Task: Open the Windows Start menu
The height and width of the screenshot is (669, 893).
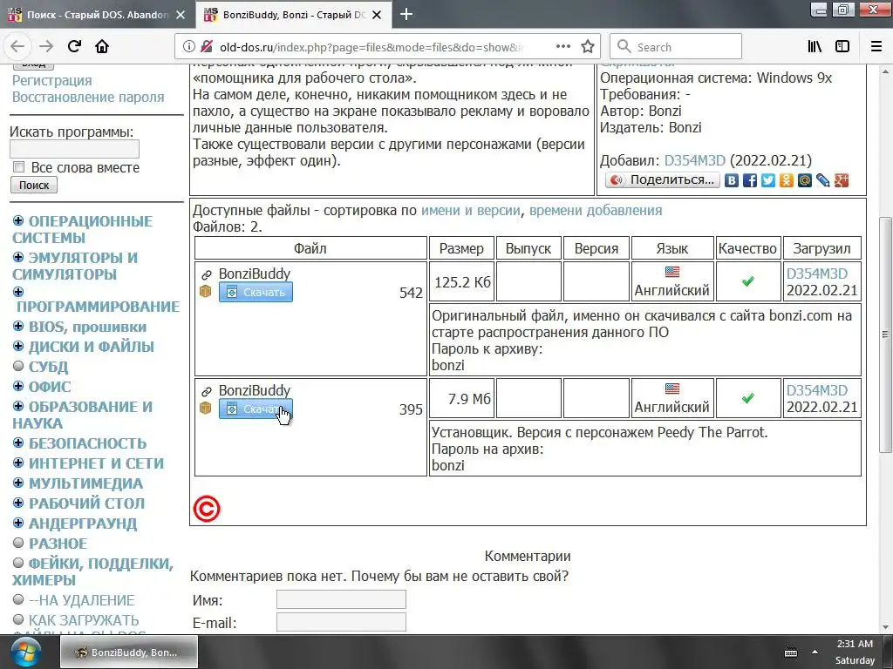Action: click(x=25, y=652)
